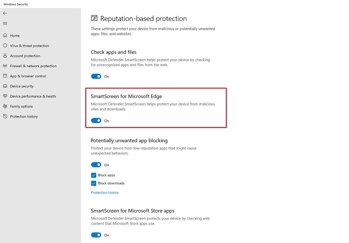Click the Protection history clock icon

[x=5, y=117]
